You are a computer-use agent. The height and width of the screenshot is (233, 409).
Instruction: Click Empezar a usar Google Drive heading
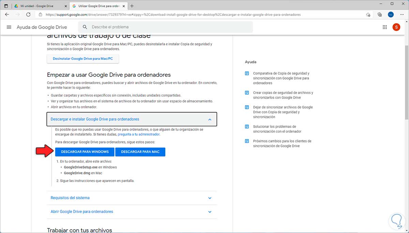point(109,74)
